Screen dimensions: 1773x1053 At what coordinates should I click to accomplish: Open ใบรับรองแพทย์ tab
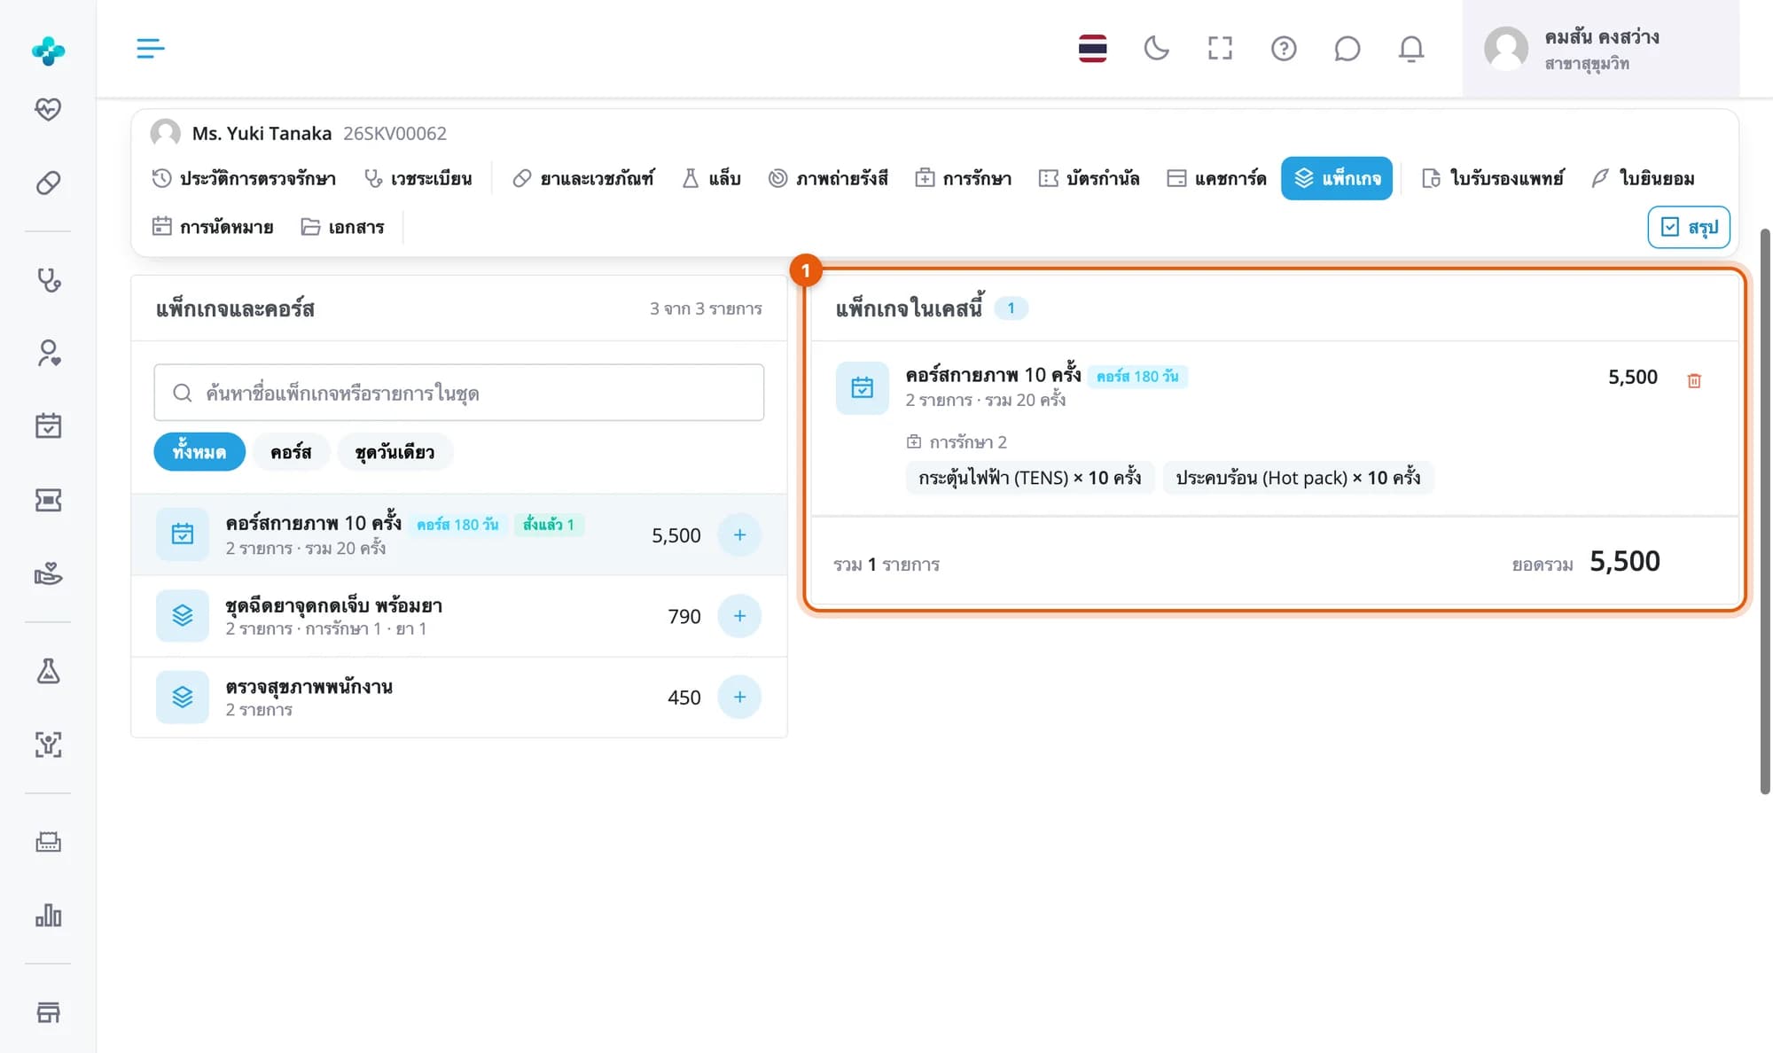tap(1493, 178)
